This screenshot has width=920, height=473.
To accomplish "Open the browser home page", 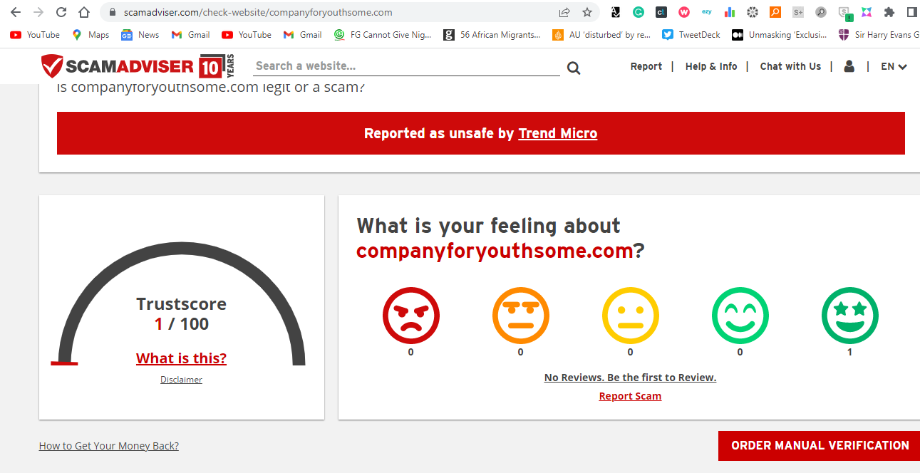I will pyautogui.click(x=84, y=12).
